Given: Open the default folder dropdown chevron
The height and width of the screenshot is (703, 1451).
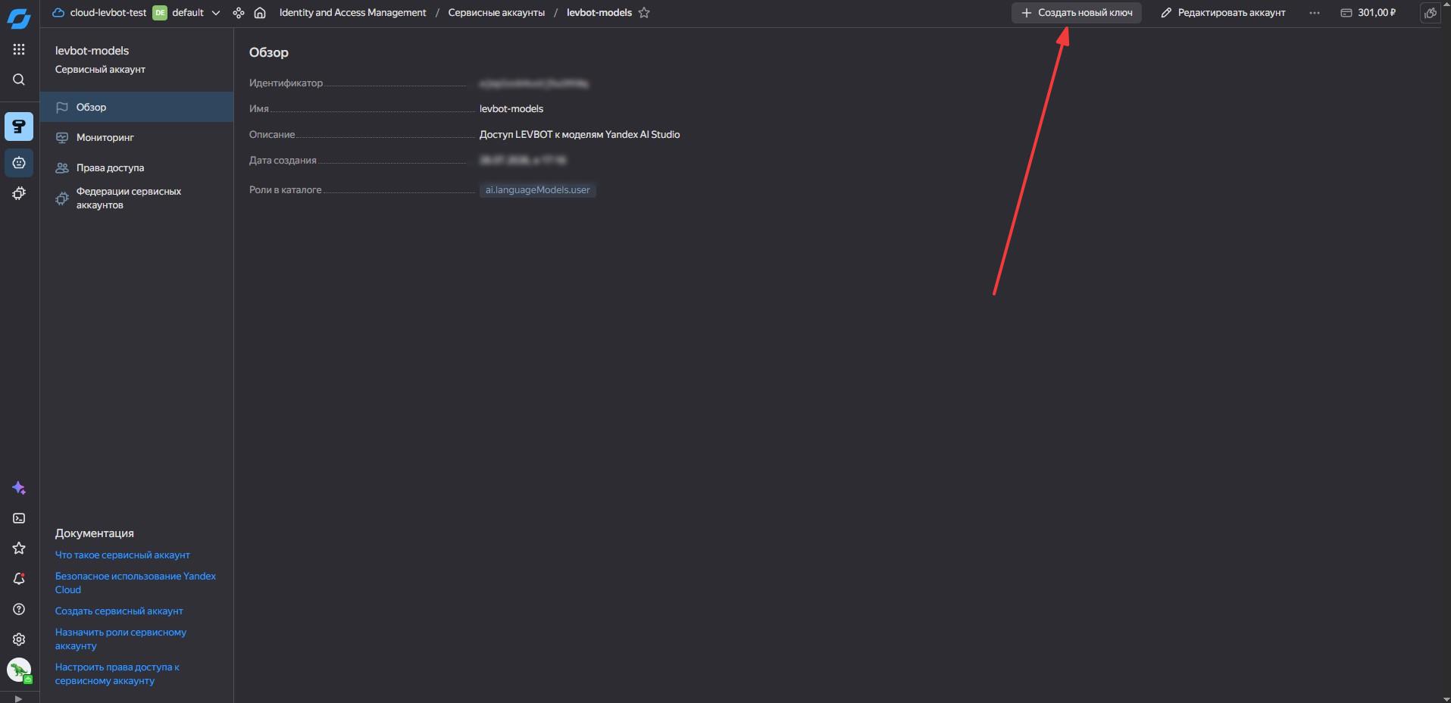Looking at the screenshot, I should [x=216, y=13].
